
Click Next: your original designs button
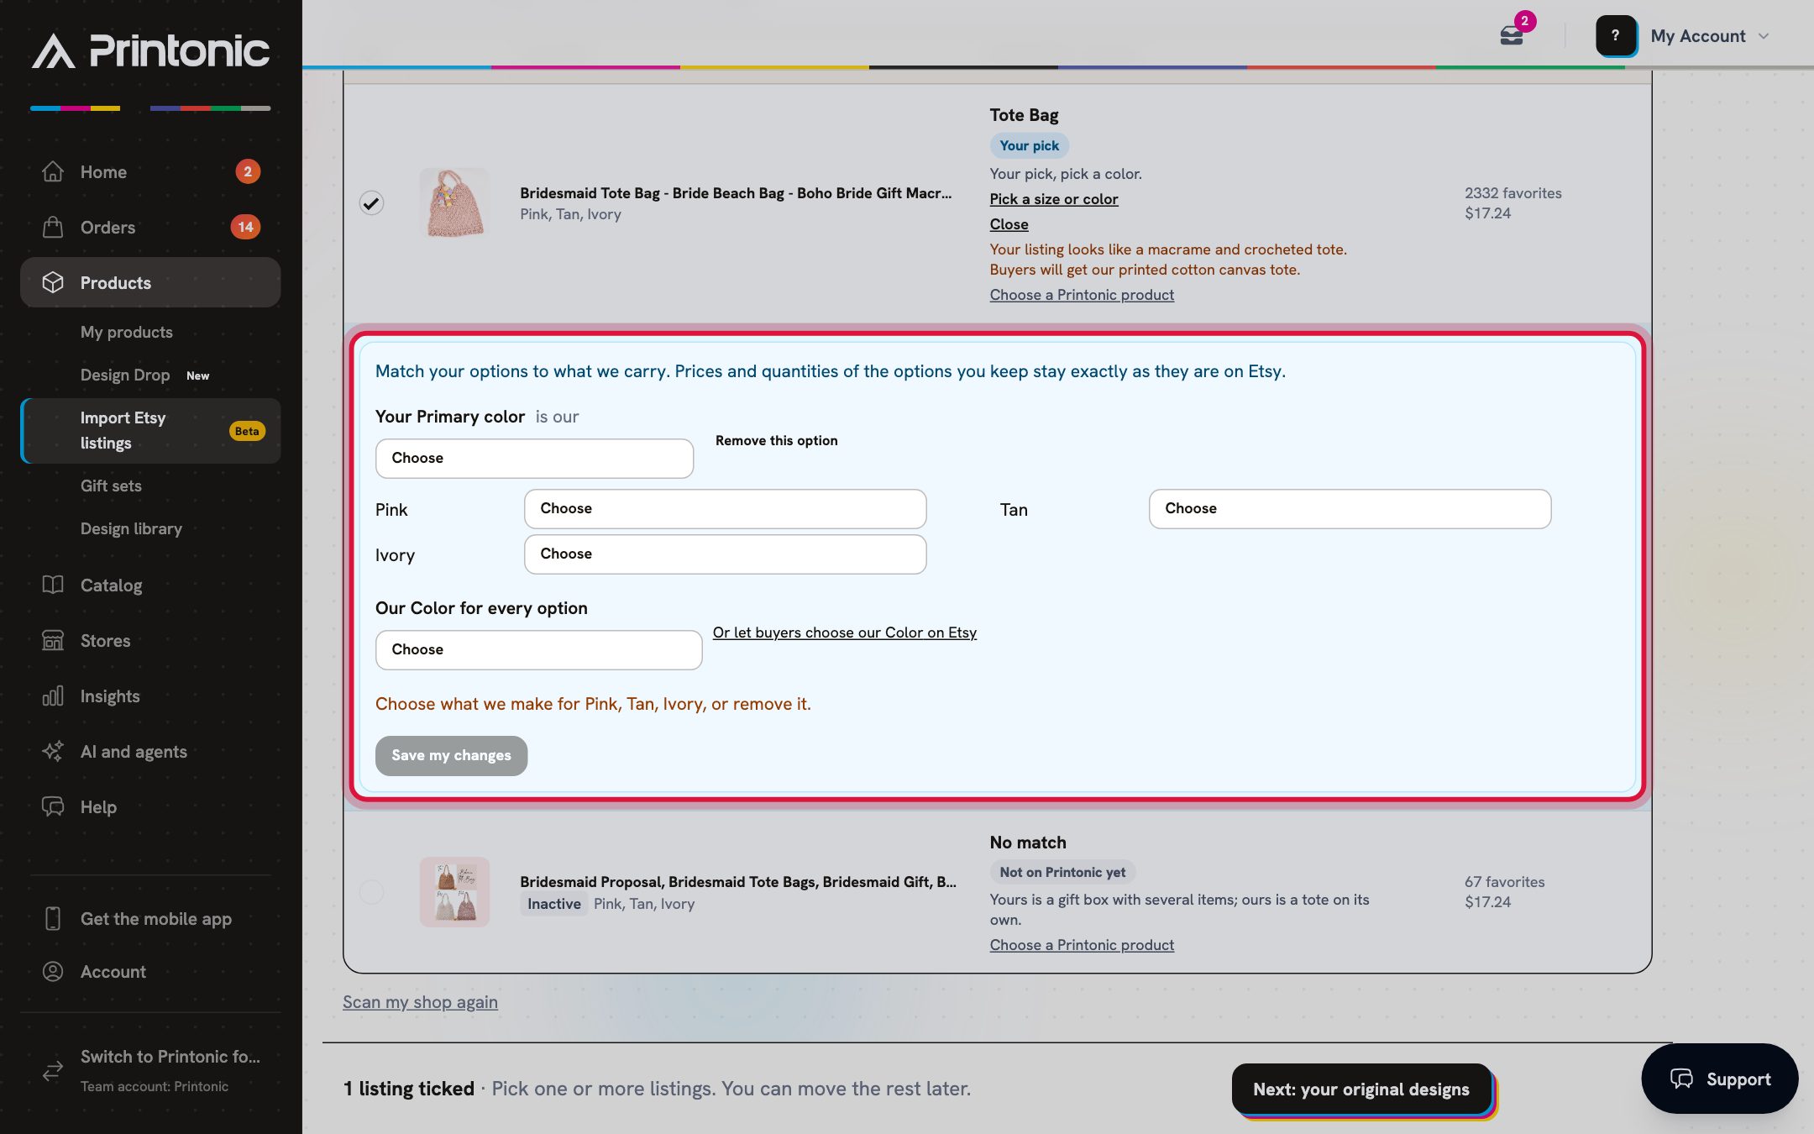point(1361,1089)
